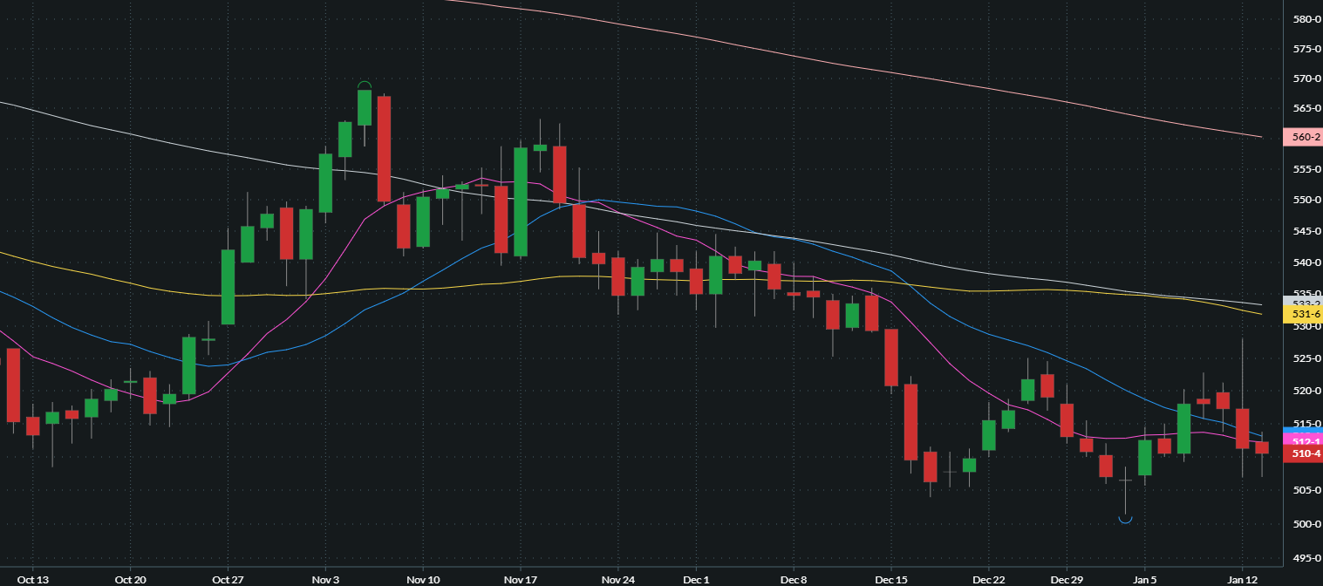Click the tallest green candle at the peak
This screenshot has width=1323, height=586.
coord(365,107)
